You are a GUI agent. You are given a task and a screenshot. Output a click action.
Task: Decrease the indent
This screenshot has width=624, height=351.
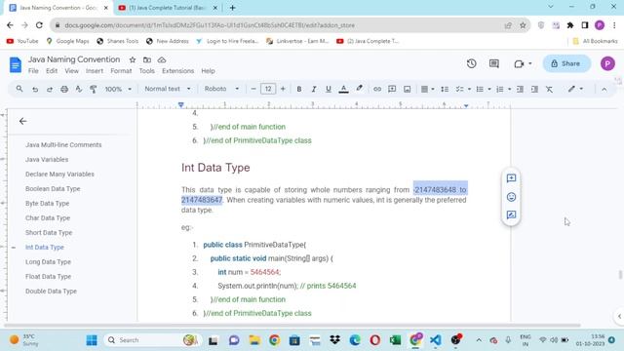click(520, 89)
